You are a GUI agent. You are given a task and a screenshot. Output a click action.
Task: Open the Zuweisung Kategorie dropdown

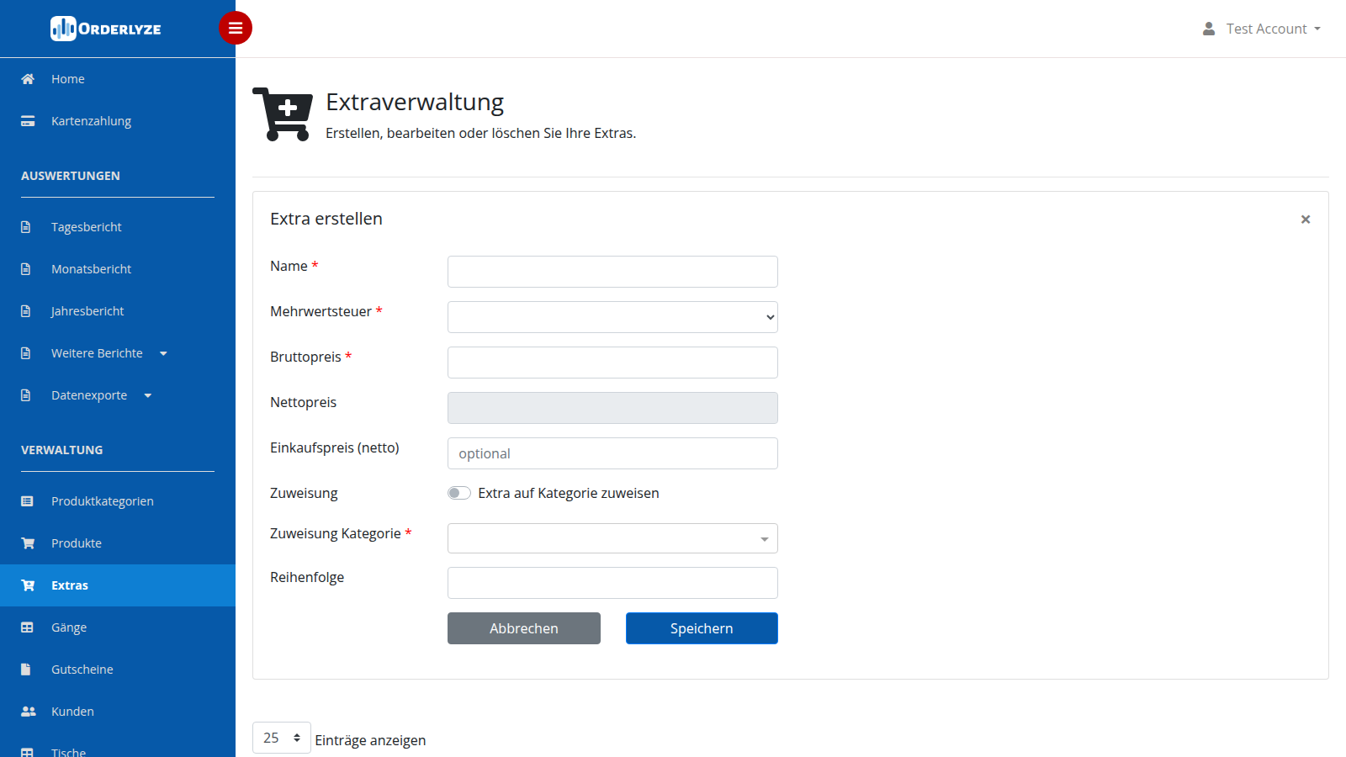click(612, 538)
